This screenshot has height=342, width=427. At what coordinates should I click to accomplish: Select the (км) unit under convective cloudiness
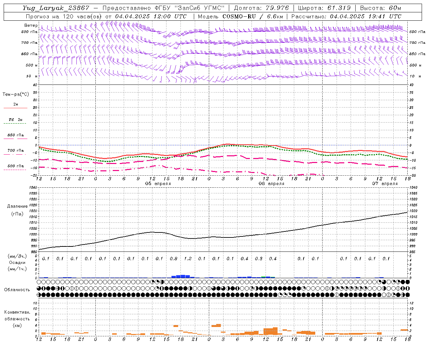tap(17, 325)
